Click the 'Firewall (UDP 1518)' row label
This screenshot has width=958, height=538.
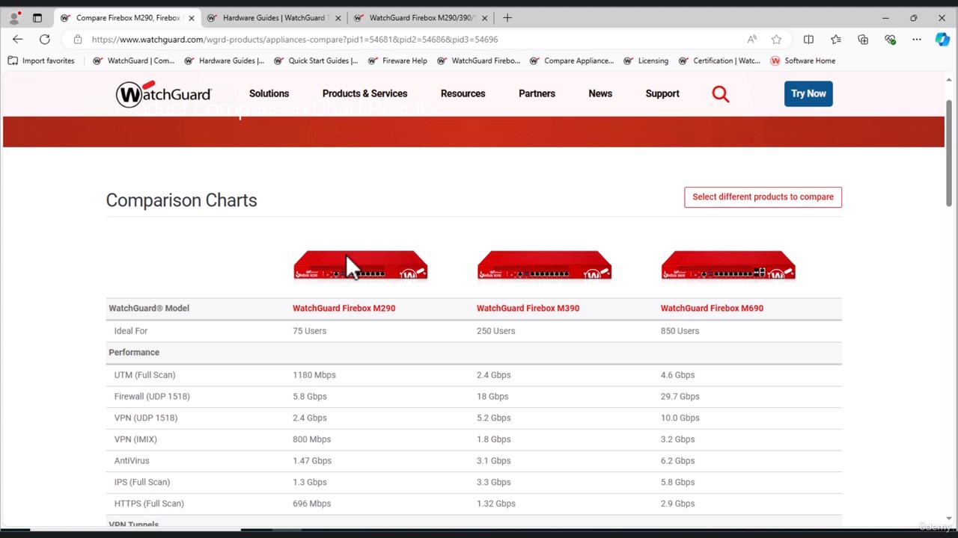click(x=152, y=397)
